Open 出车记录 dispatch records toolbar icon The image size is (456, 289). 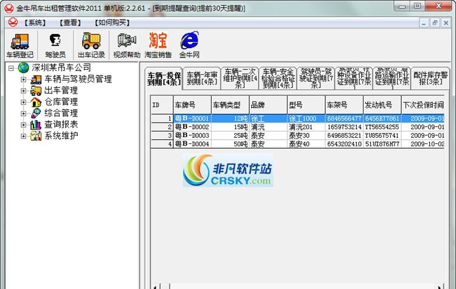[x=91, y=46]
